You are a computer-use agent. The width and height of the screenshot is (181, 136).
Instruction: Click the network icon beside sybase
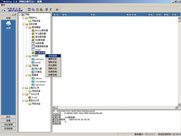coord(33,78)
